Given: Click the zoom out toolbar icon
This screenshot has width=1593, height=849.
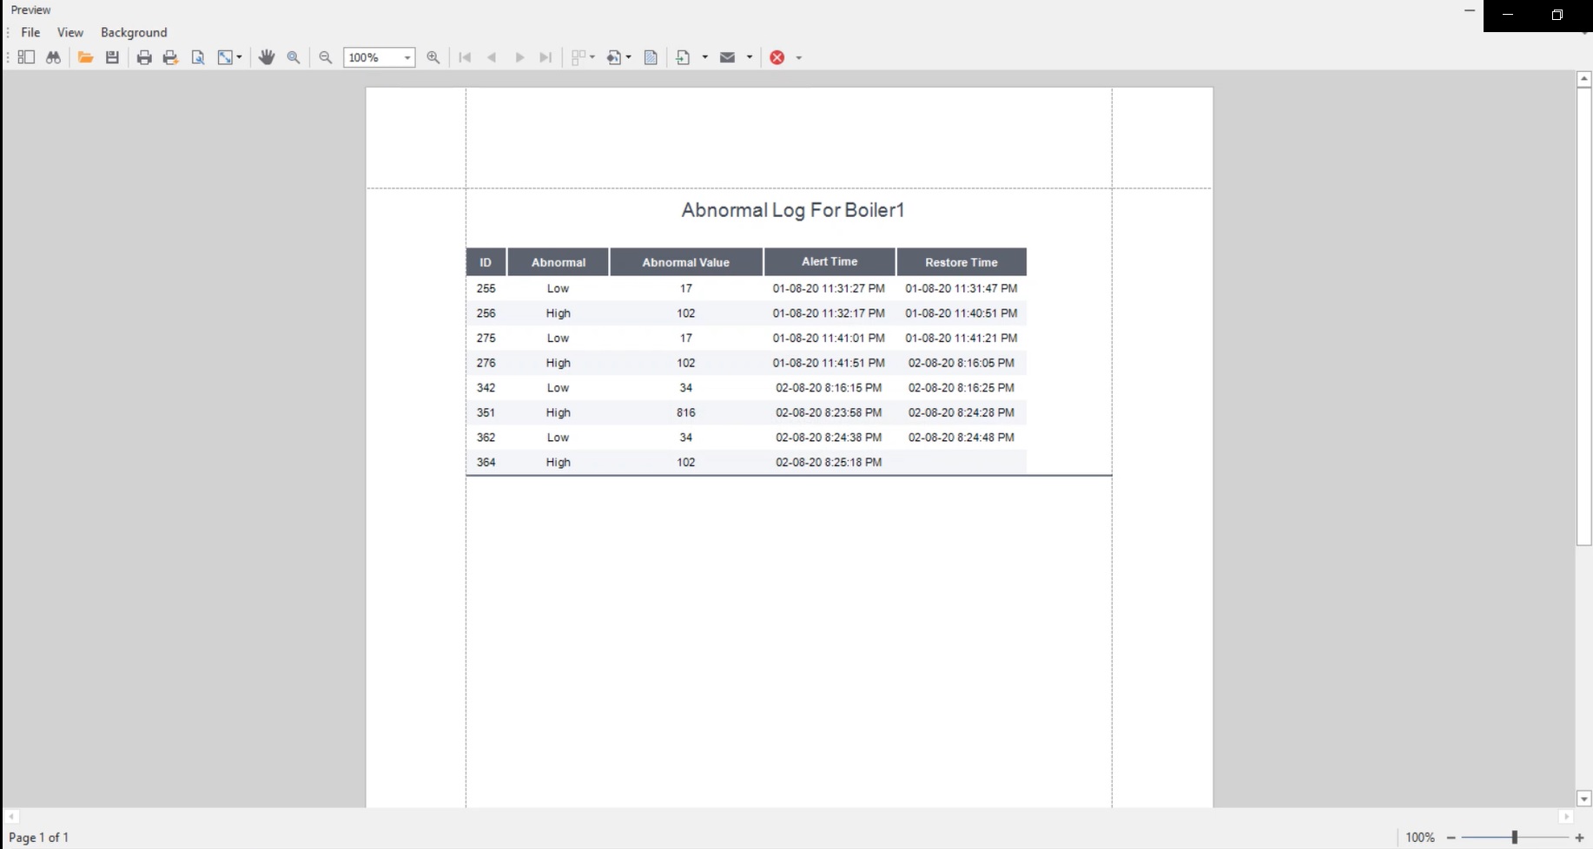Looking at the screenshot, I should [x=326, y=57].
